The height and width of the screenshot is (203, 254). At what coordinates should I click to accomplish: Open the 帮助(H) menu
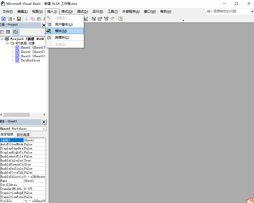(166, 12)
